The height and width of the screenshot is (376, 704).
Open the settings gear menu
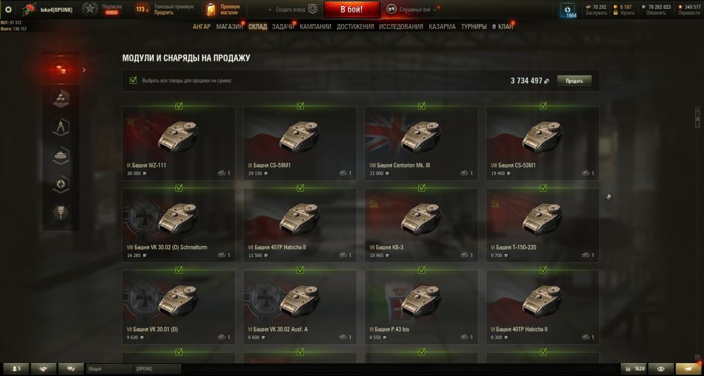pos(8,9)
